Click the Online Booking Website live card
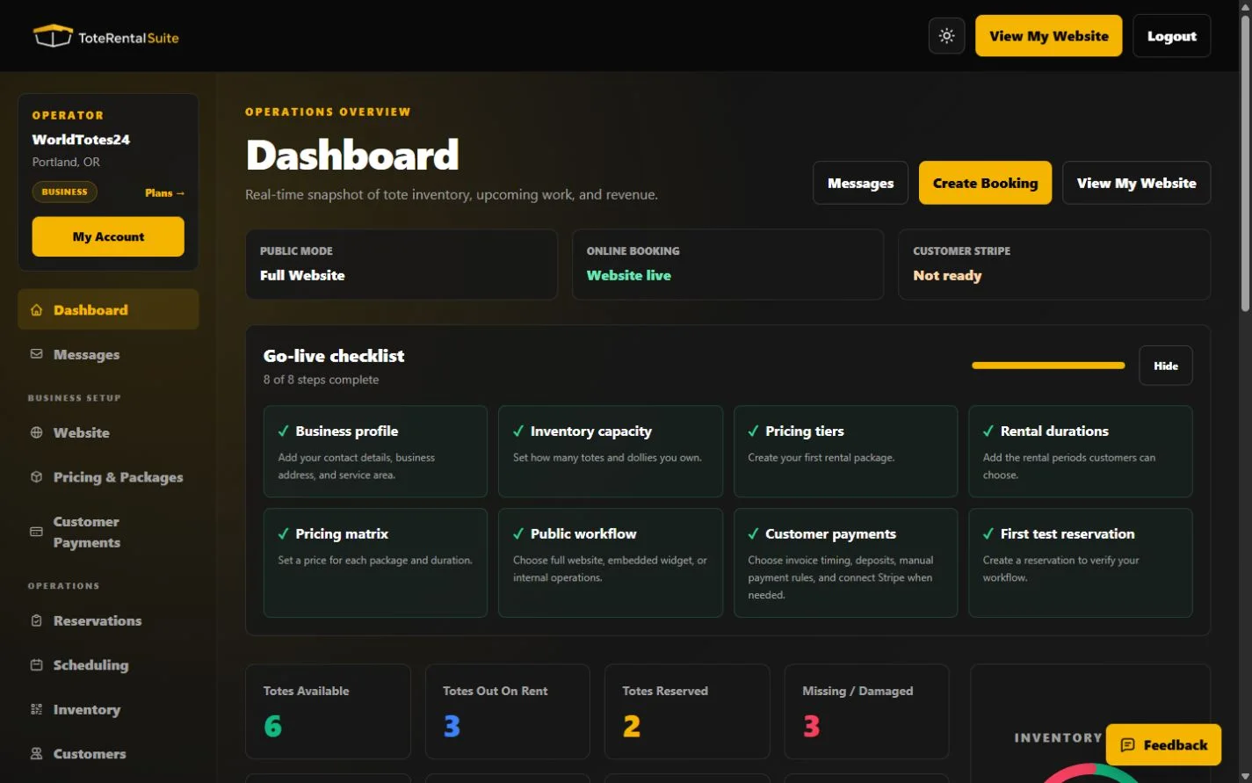 727,265
